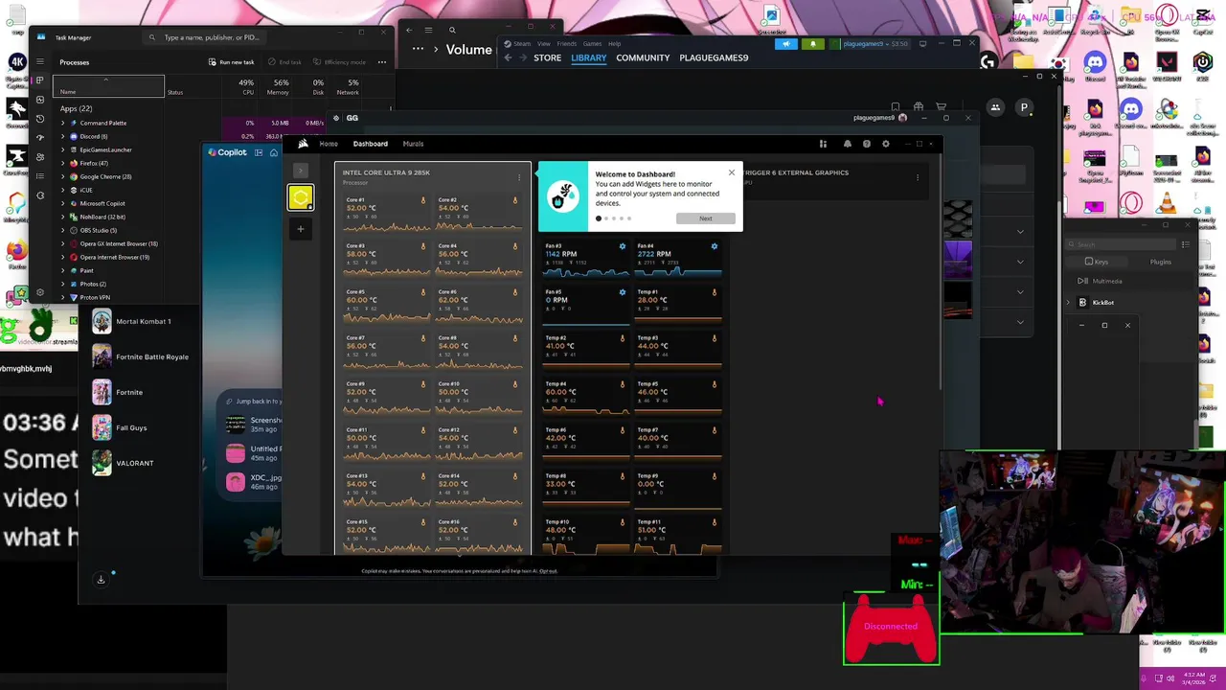The image size is (1226, 690).
Task: Select the KickBot item in plugins panel
Action: (x=1102, y=302)
